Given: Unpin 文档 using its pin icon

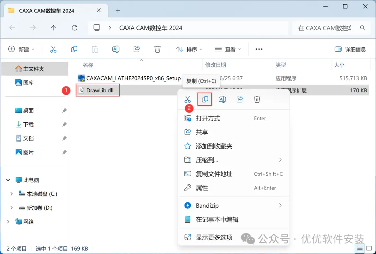Looking at the screenshot, I should 64,138.
